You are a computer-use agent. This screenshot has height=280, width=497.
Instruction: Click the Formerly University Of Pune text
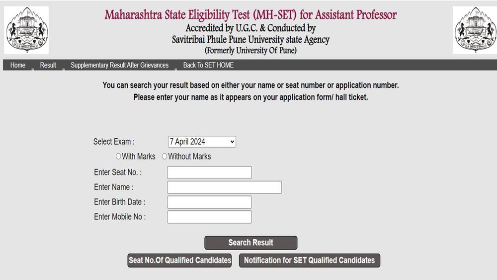[250, 50]
